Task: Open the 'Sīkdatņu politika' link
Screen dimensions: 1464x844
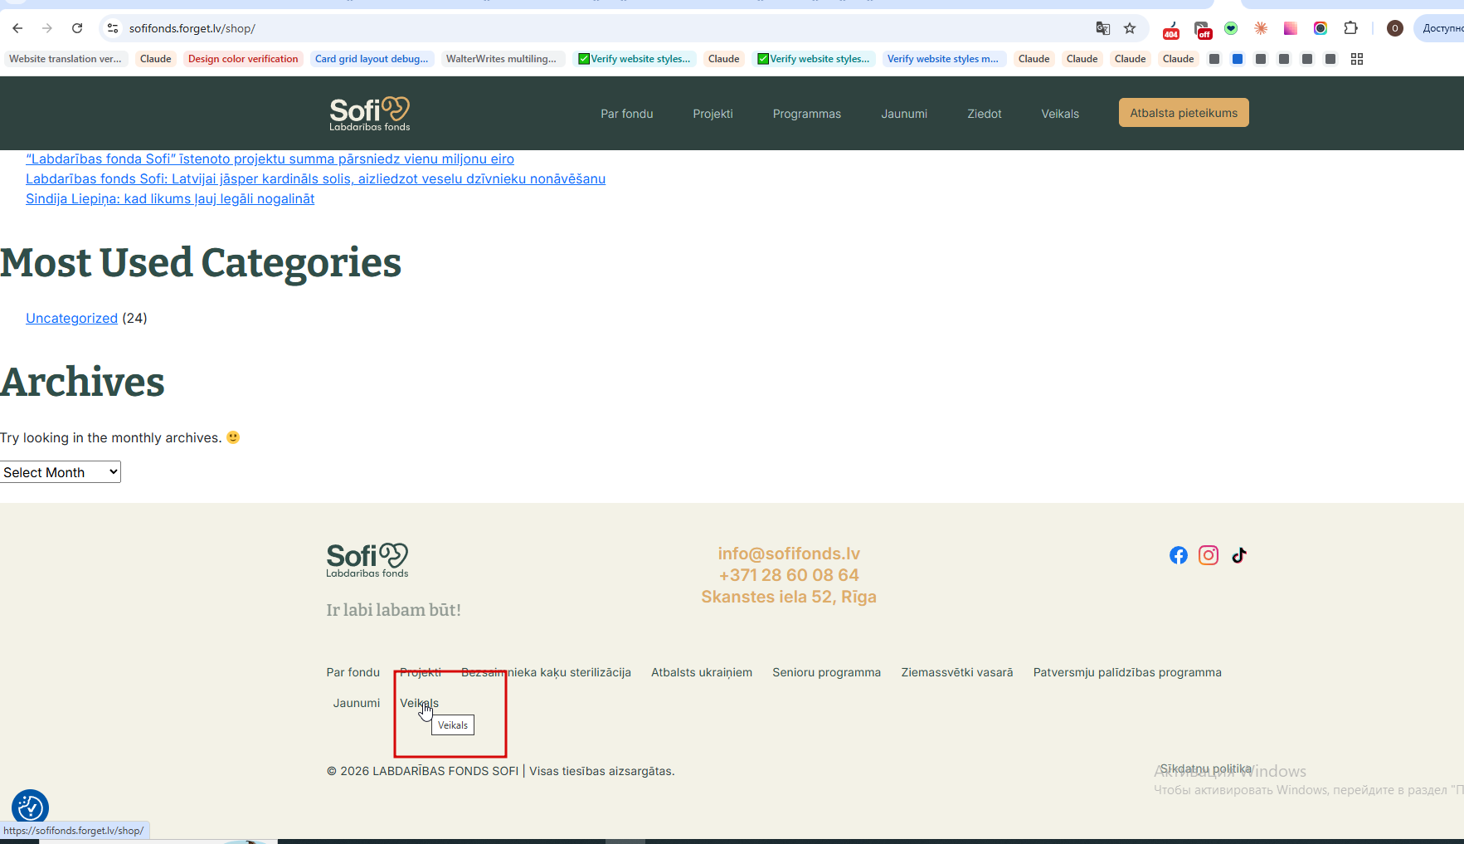Action: click(x=1206, y=768)
